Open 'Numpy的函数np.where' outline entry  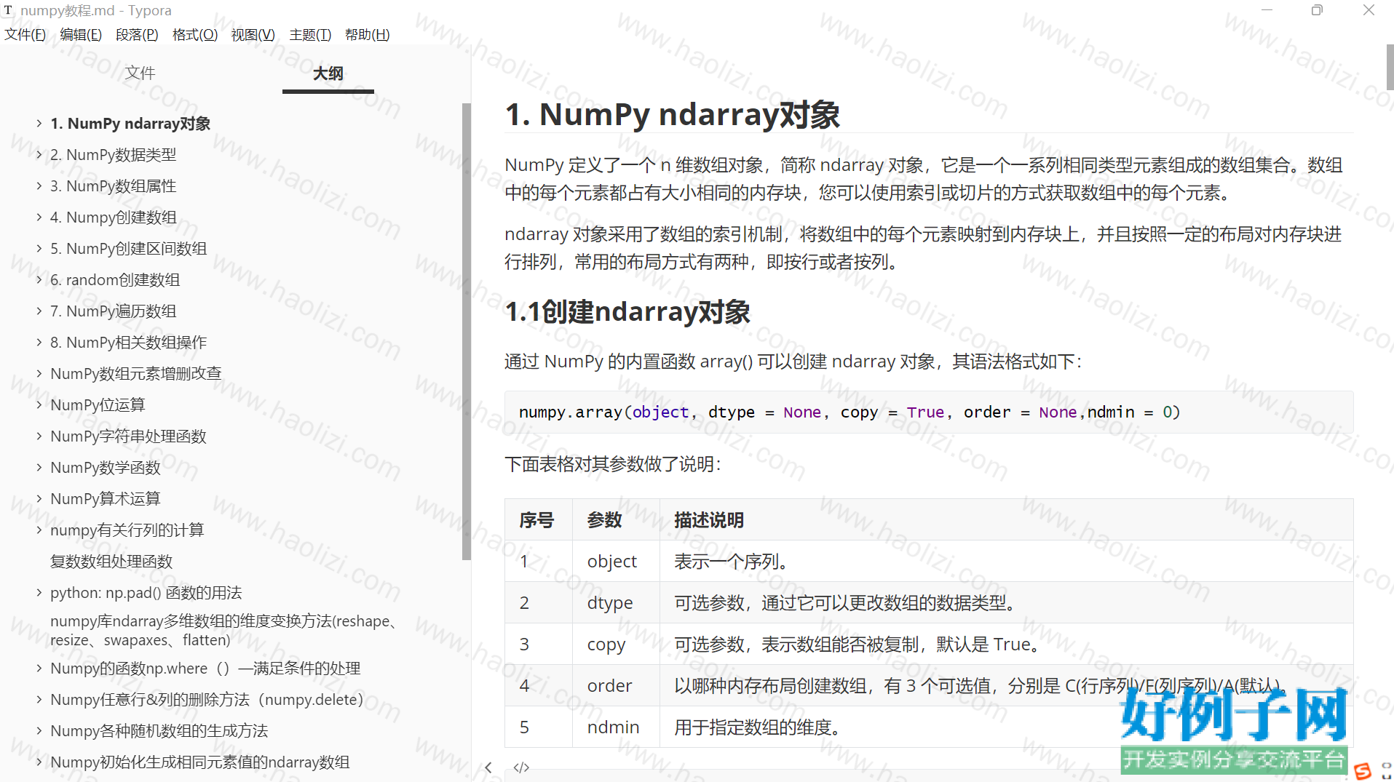click(205, 669)
